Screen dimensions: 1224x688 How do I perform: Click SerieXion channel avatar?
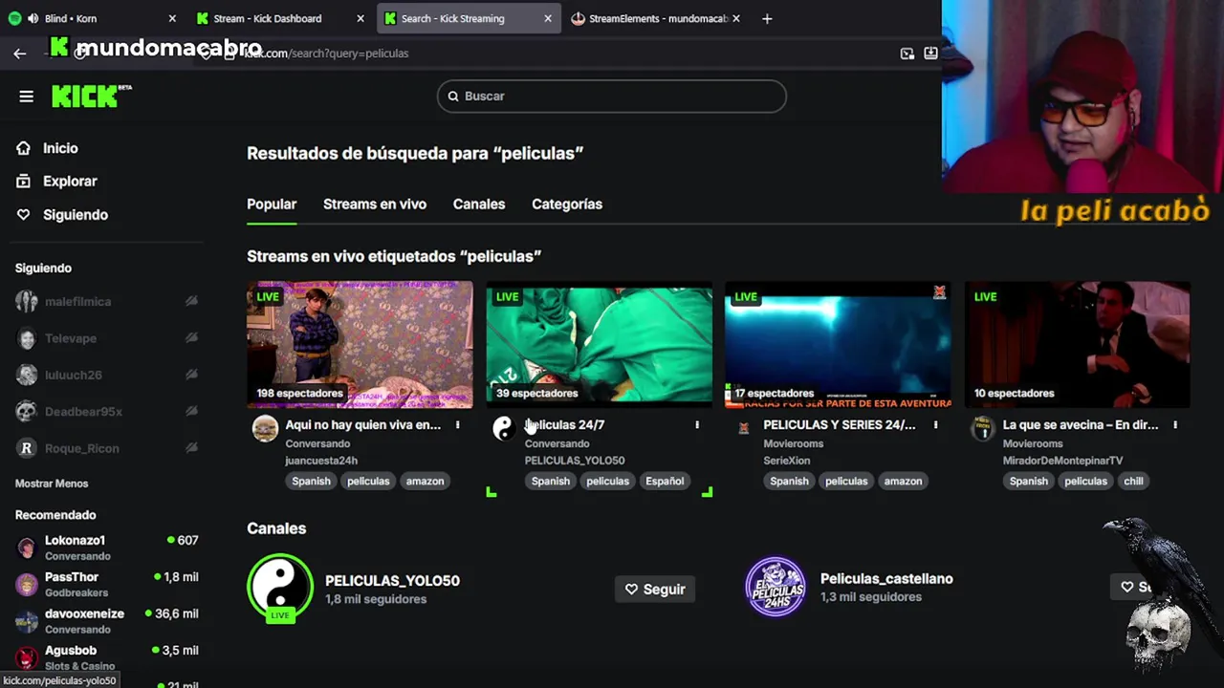click(x=743, y=429)
